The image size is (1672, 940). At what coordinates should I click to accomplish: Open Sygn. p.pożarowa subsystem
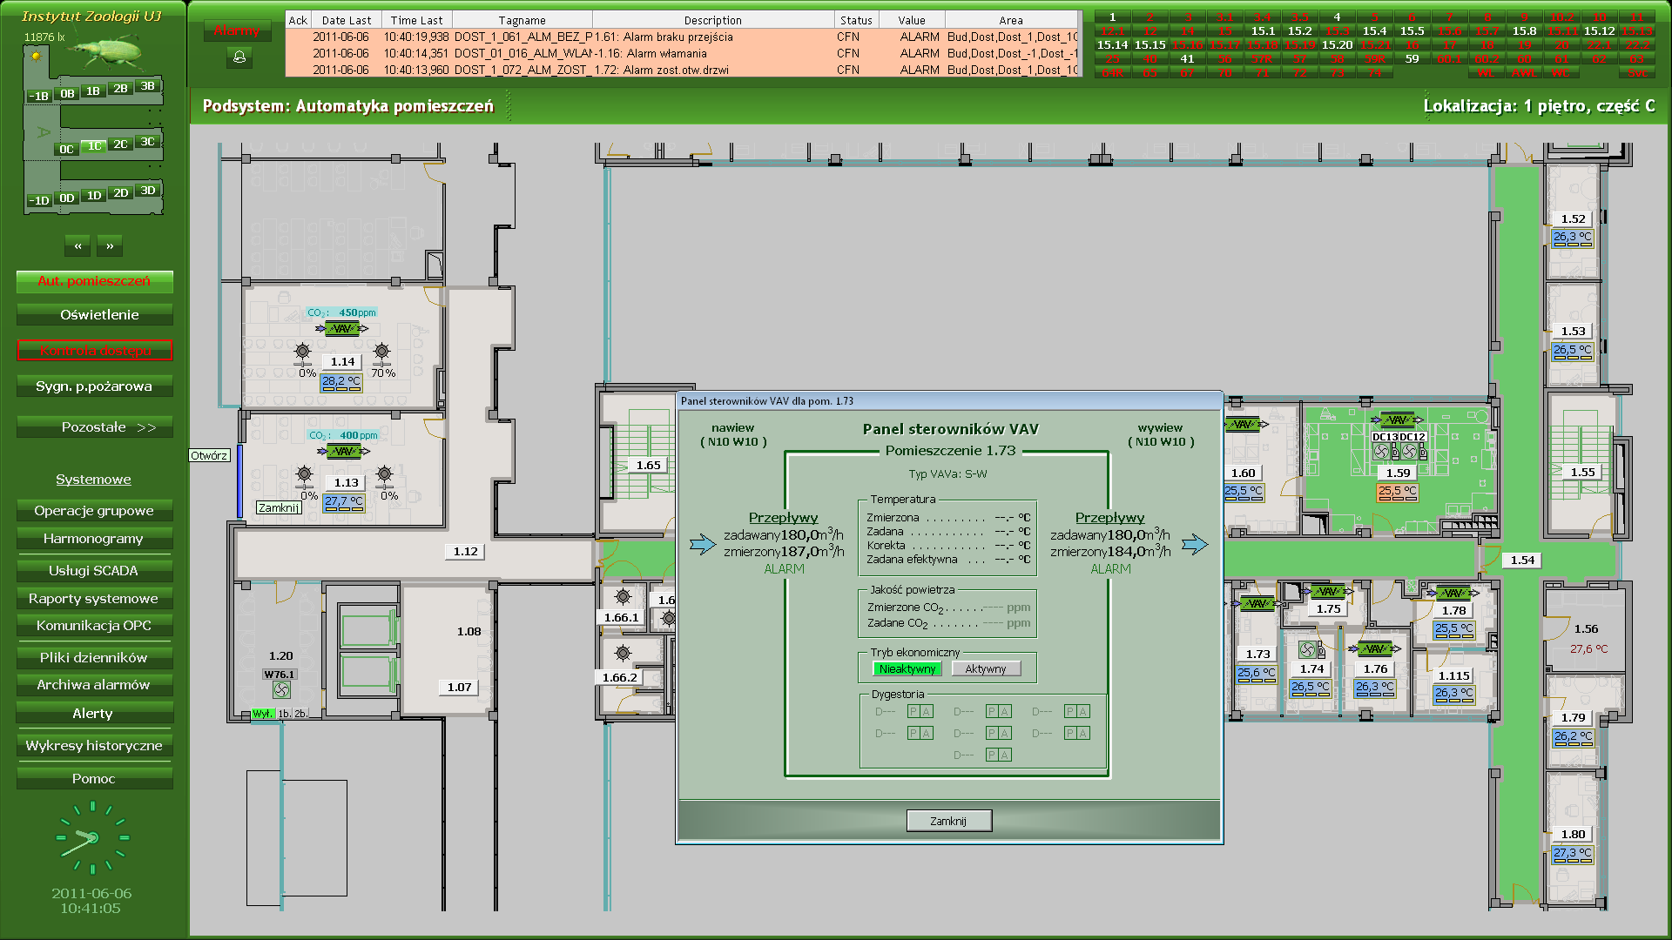95,386
